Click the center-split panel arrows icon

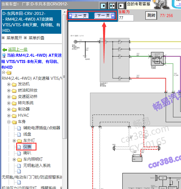tap(112, 6)
